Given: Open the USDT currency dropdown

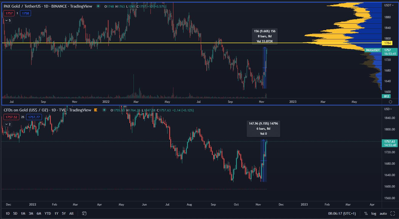Looking at the screenshot, I should tap(389, 5).
